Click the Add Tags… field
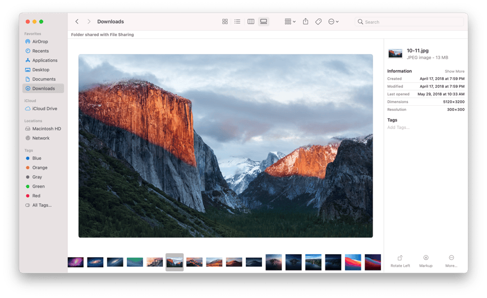This screenshot has width=487, height=298. tap(398, 128)
